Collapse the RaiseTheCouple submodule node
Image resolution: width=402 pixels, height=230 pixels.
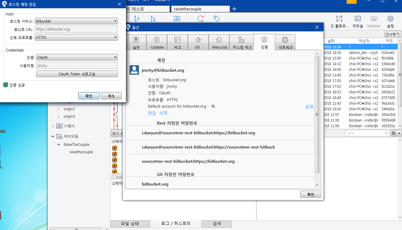pyautogui.click(x=59, y=145)
